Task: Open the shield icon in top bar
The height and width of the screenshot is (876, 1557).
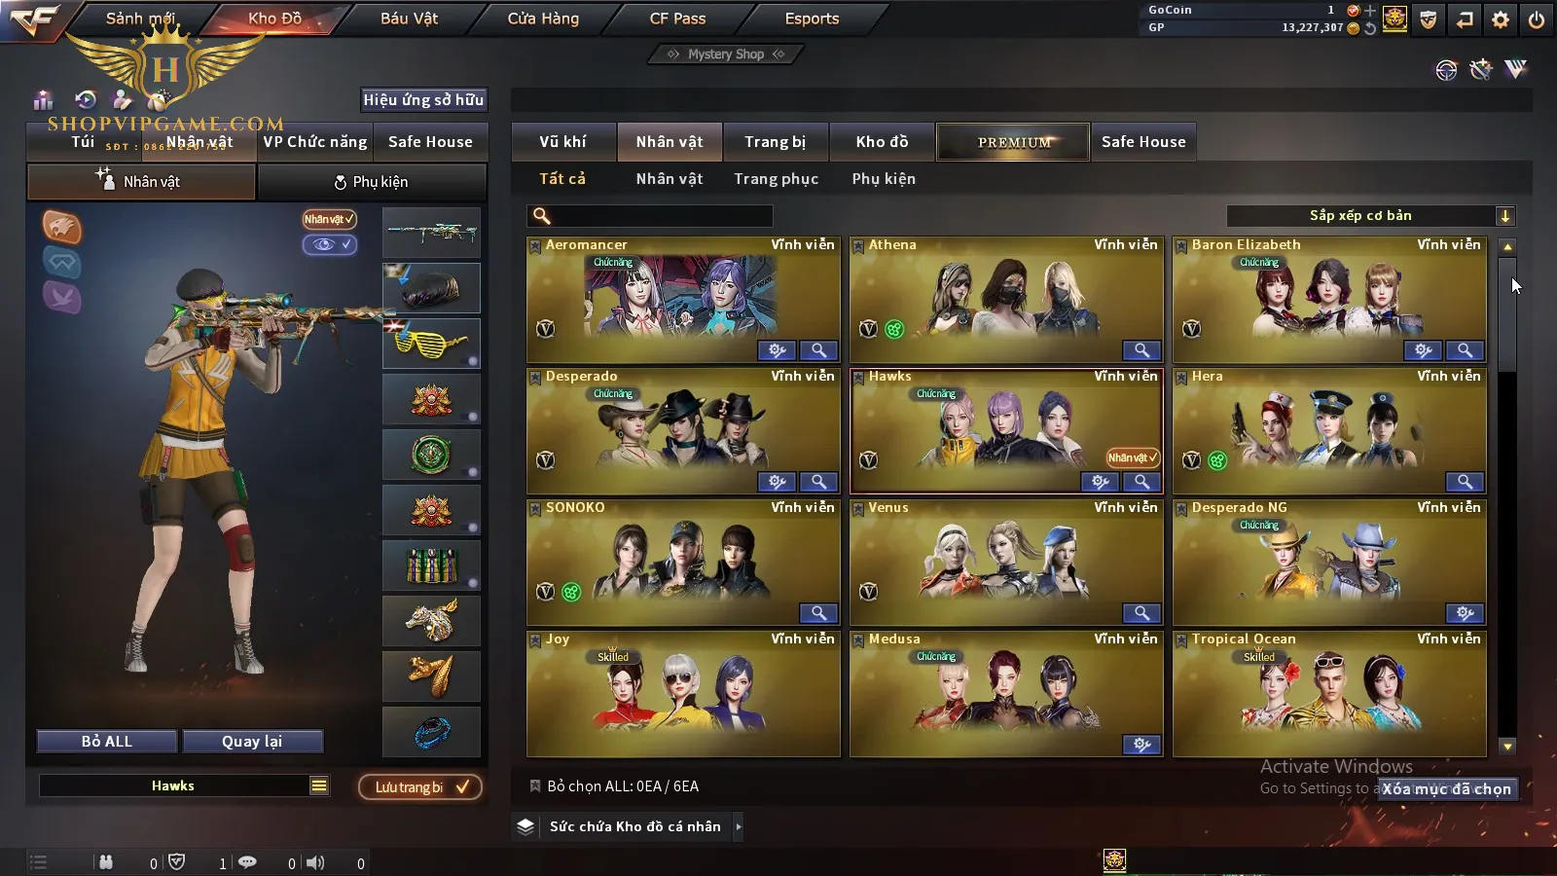Action: [x=1429, y=18]
